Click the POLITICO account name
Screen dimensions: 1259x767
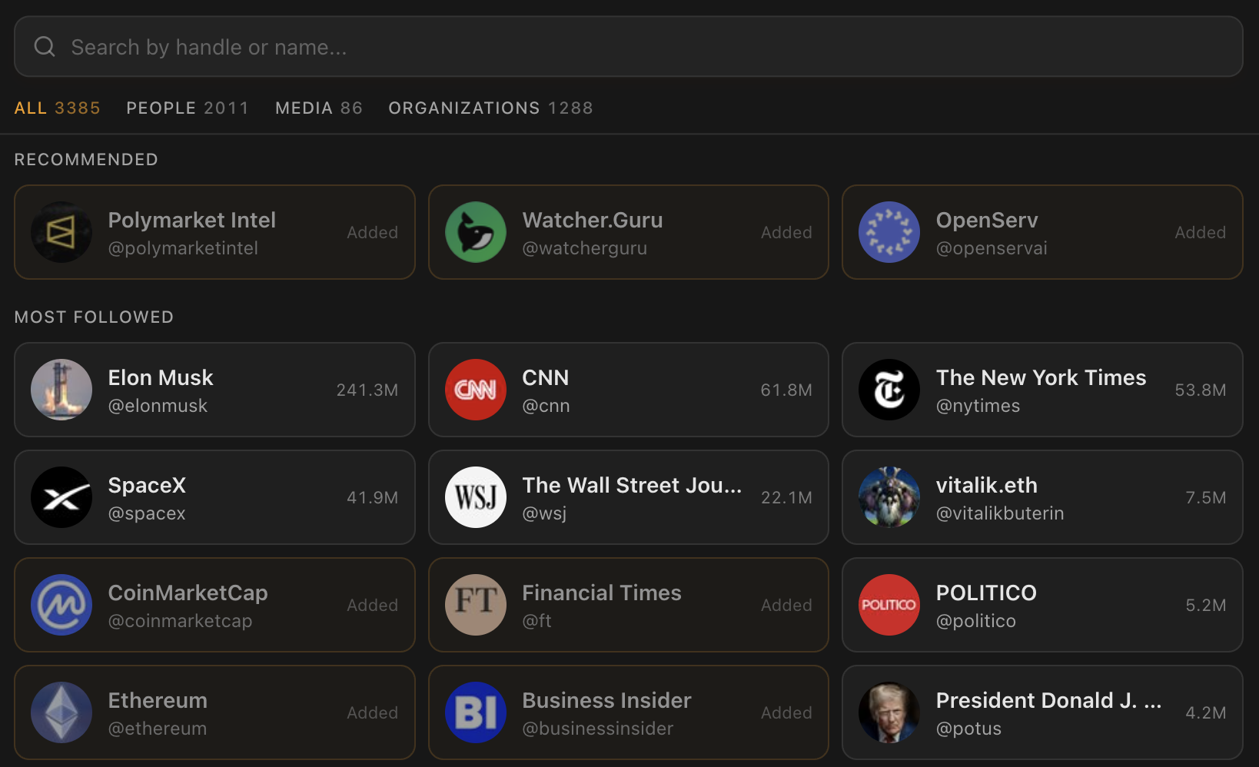tap(986, 593)
